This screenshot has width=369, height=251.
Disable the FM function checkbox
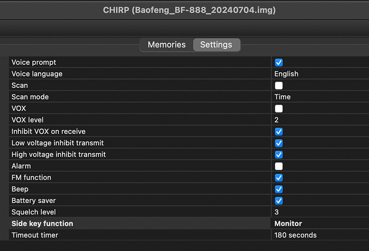point(279,178)
